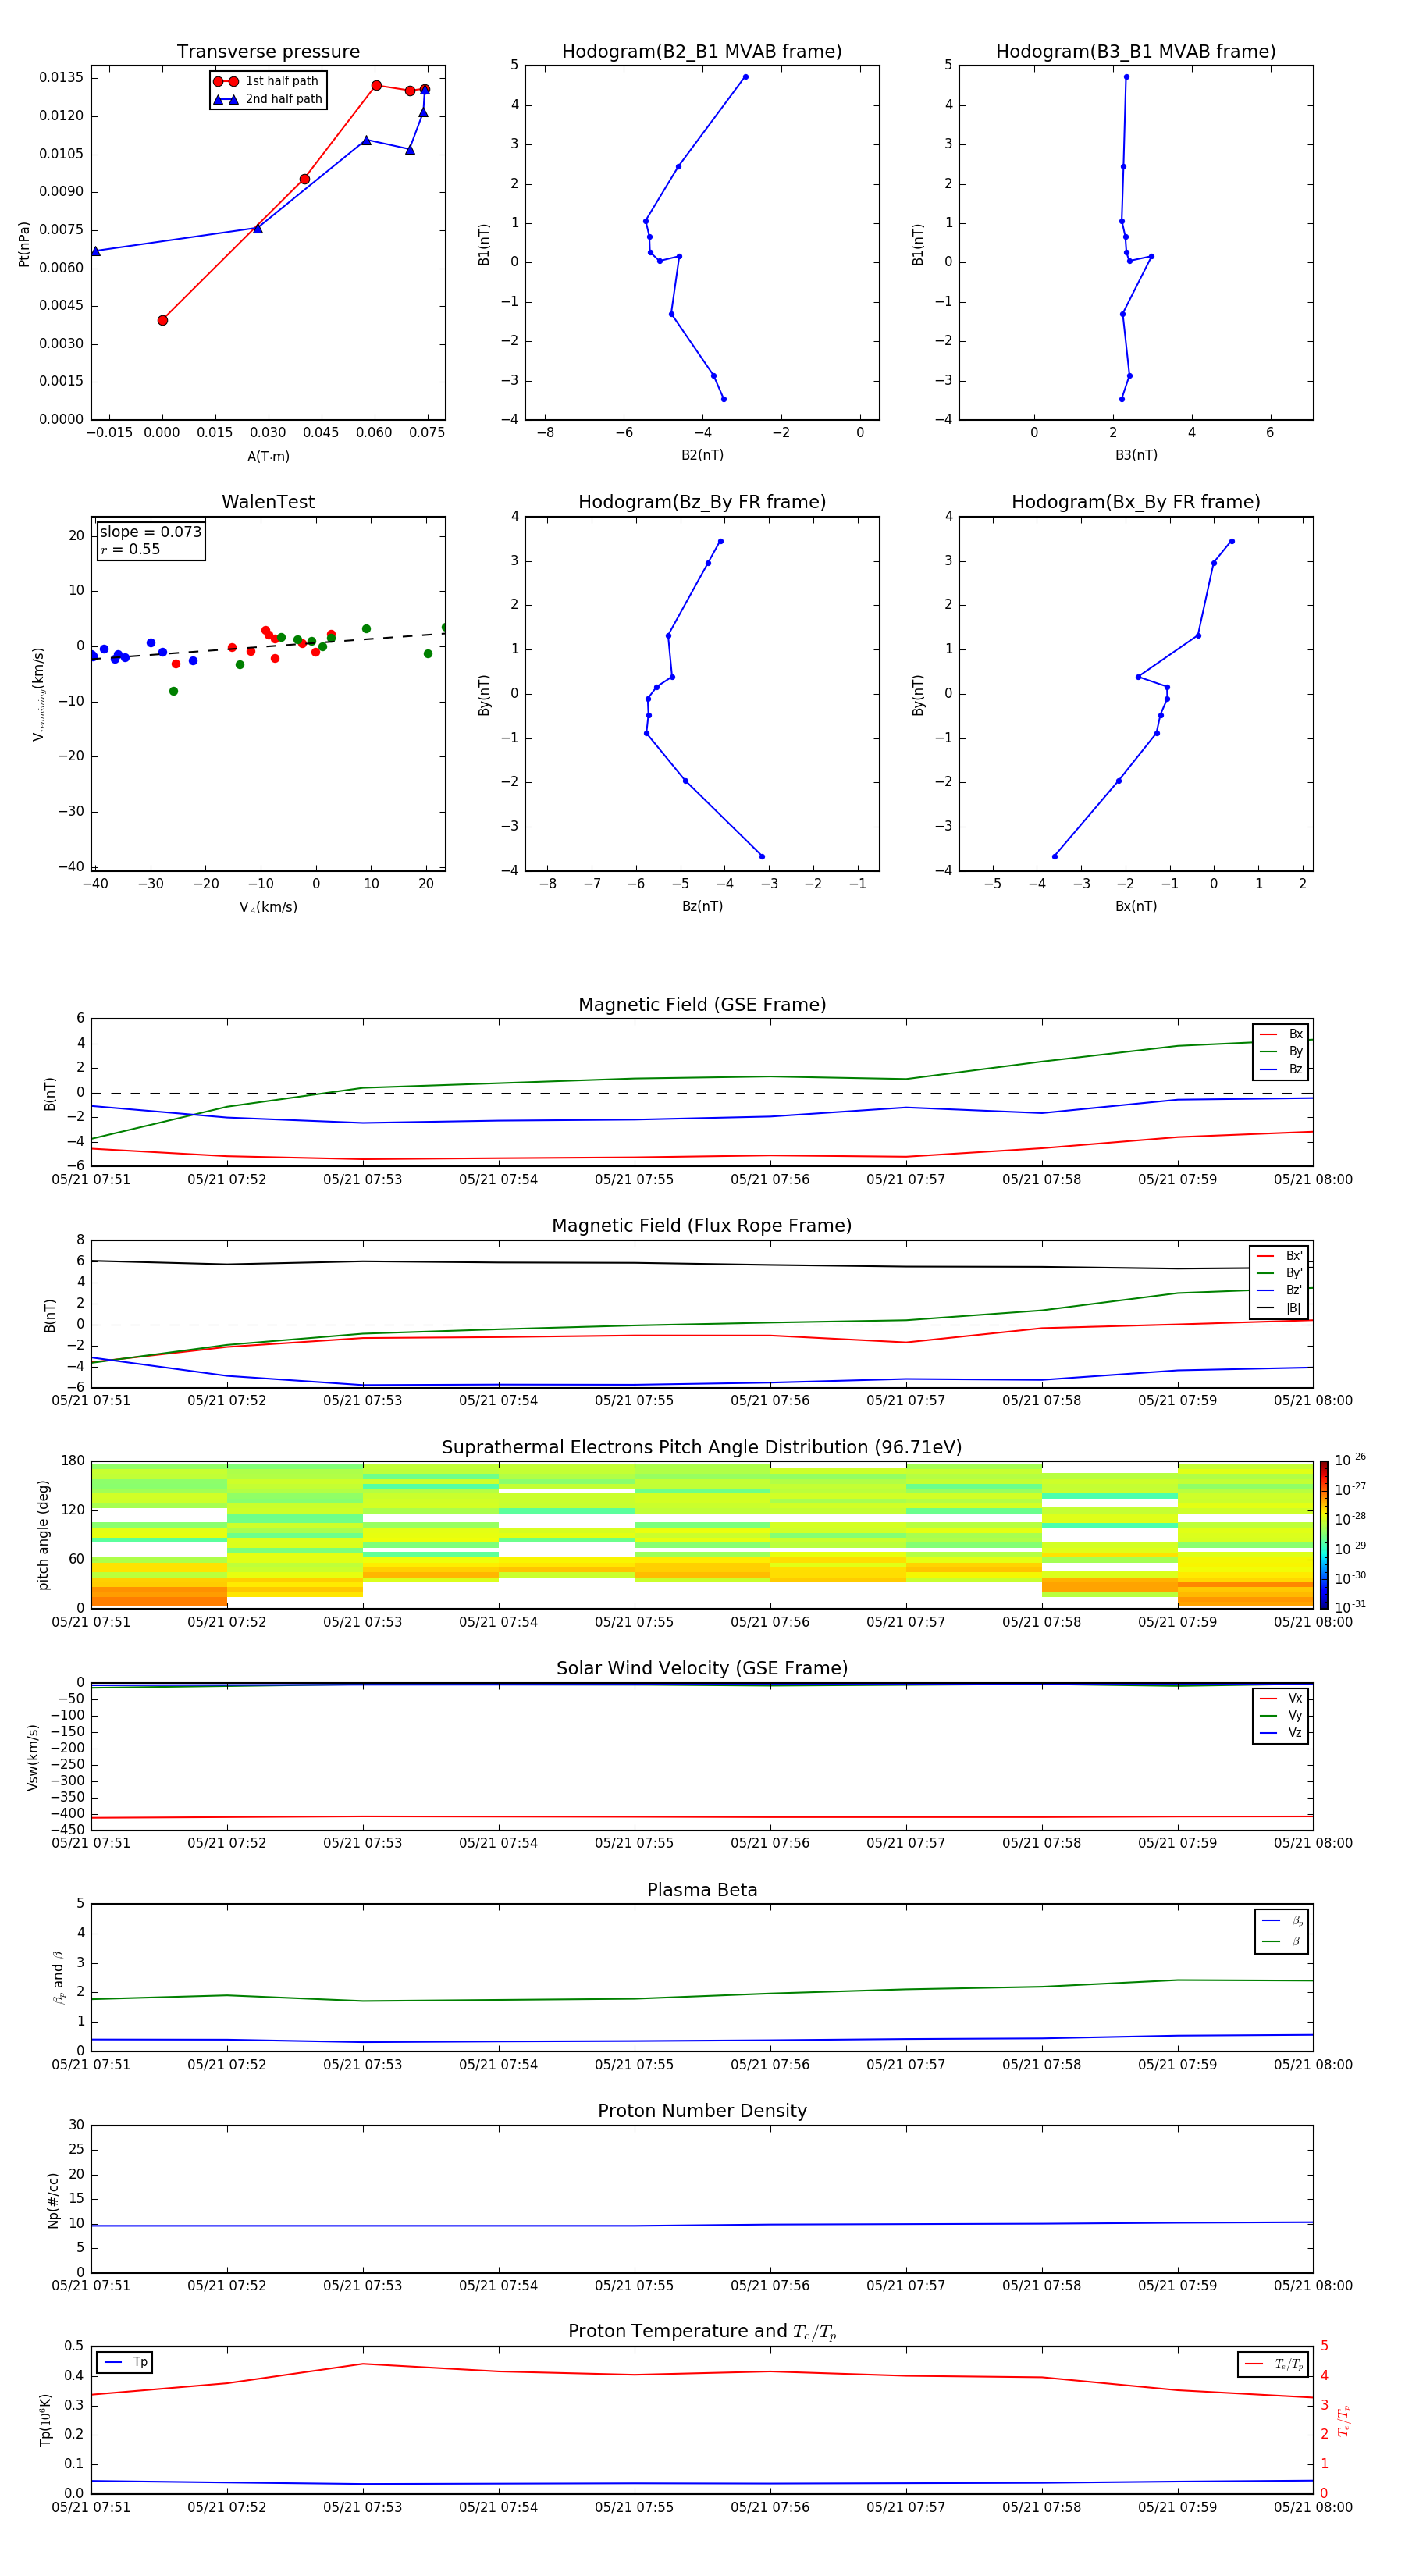This screenshot has width=1405, height=2576.
Task: Click the '|B|' entry in Flux Rope legend
Action: pos(1279,1308)
